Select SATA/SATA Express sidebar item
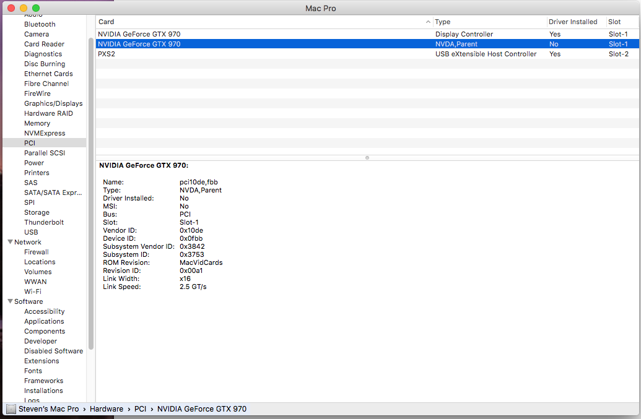The height and width of the screenshot is (419, 641). coord(53,192)
